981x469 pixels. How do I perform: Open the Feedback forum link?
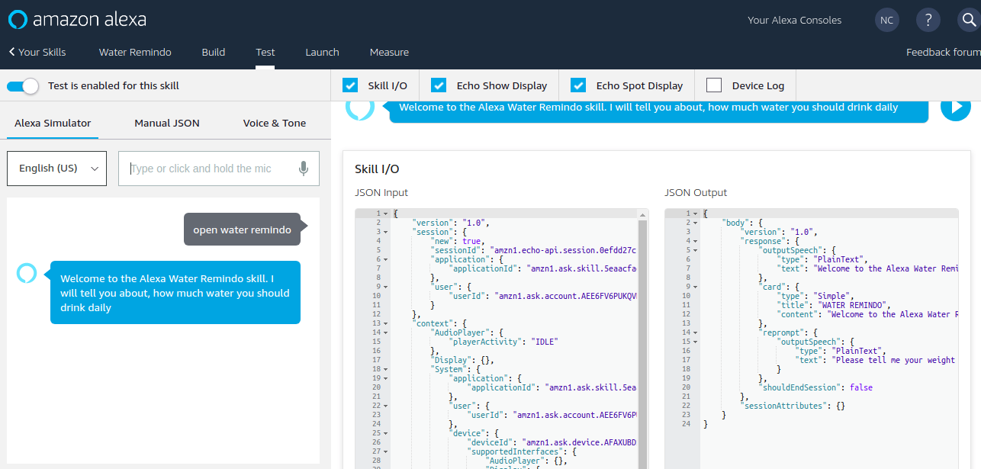[944, 53]
